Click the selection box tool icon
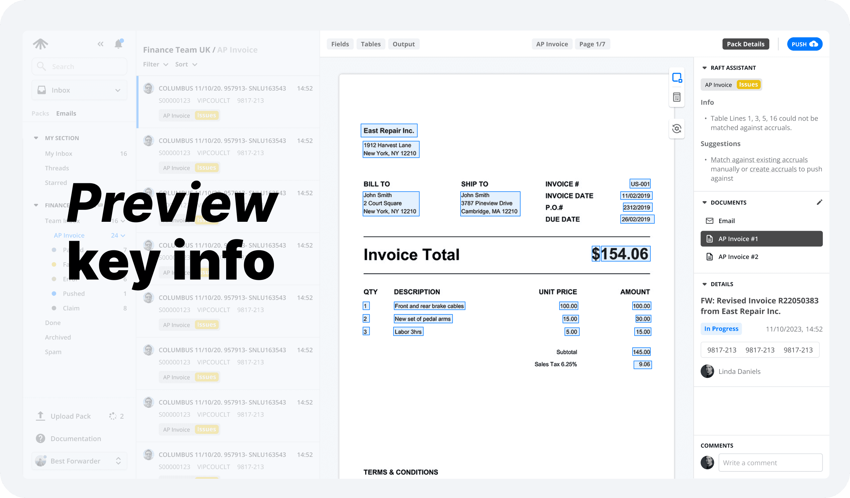Viewport: 850px width, 498px height. [x=677, y=78]
